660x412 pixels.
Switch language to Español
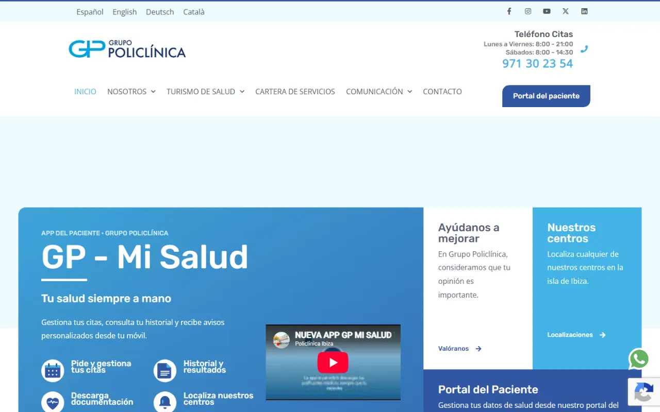(90, 12)
